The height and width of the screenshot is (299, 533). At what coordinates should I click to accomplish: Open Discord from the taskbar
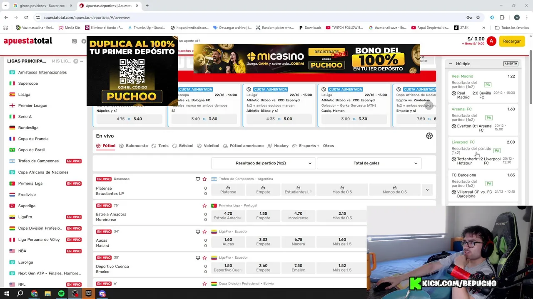pyautogui.click(x=102, y=294)
